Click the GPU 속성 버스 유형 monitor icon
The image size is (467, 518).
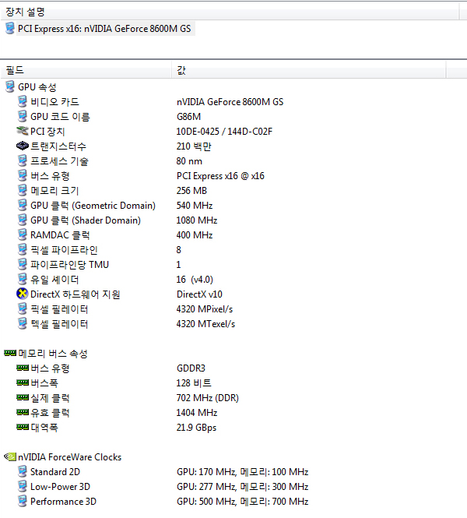click(23, 175)
